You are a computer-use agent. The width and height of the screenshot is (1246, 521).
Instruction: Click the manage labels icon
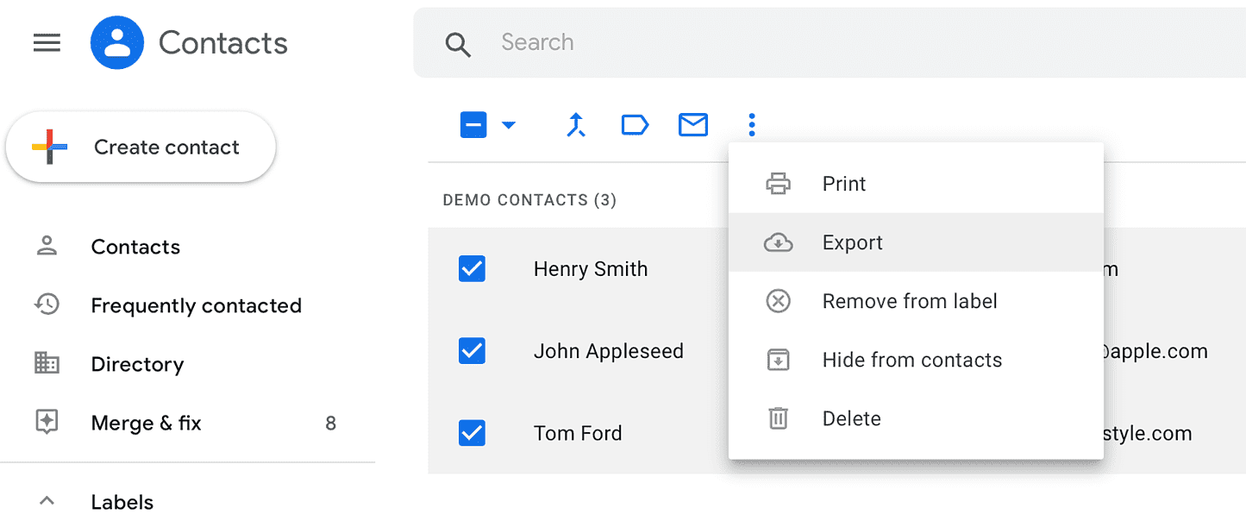coord(635,126)
